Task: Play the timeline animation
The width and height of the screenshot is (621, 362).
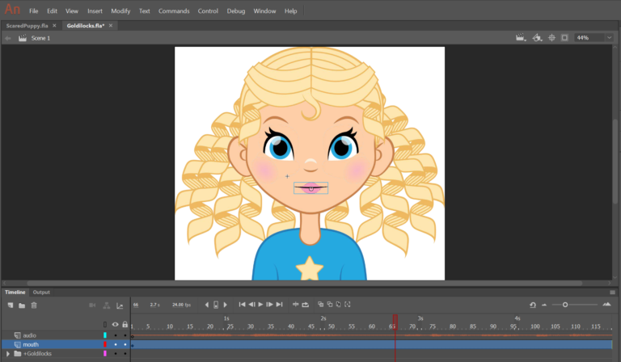Action: point(260,305)
